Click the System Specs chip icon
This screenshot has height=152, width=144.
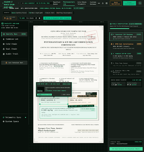point(4,121)
